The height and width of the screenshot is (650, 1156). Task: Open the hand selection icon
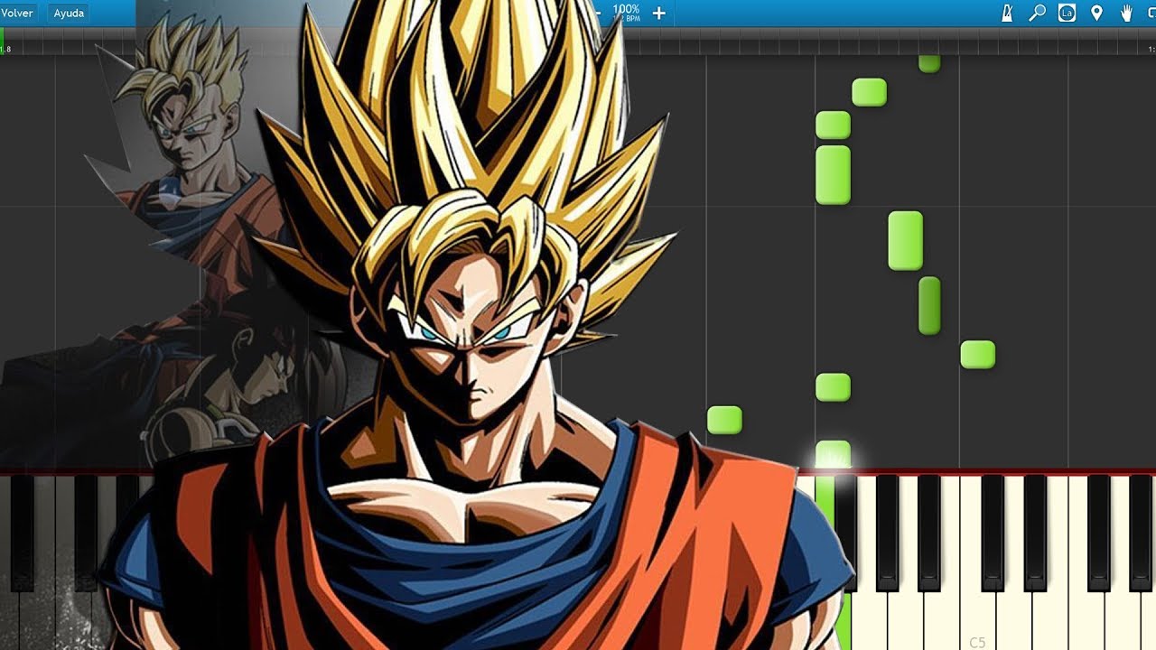pyautogui.click(x=1126, y=14)
